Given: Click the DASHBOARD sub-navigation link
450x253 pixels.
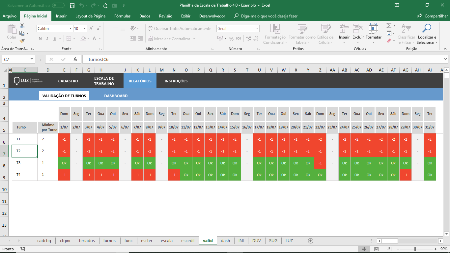Looking at the screenshot, I should [x=116, y=96].
